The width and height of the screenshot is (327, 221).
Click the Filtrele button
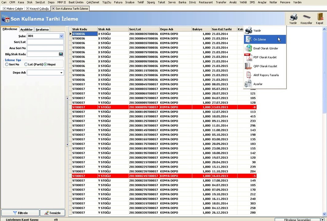pyautogui.click(x=20, y=213)
